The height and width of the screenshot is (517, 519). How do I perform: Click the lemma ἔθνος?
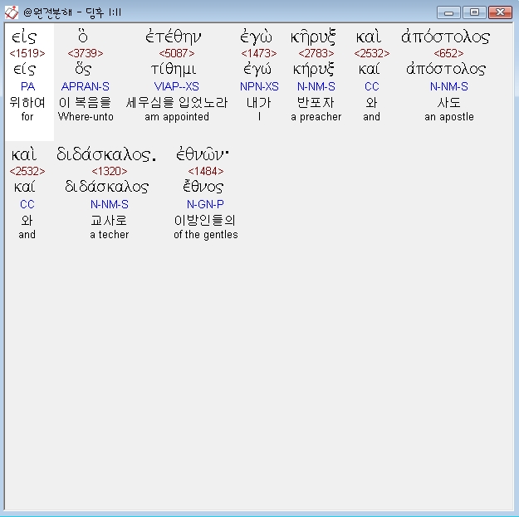[203, 187]
